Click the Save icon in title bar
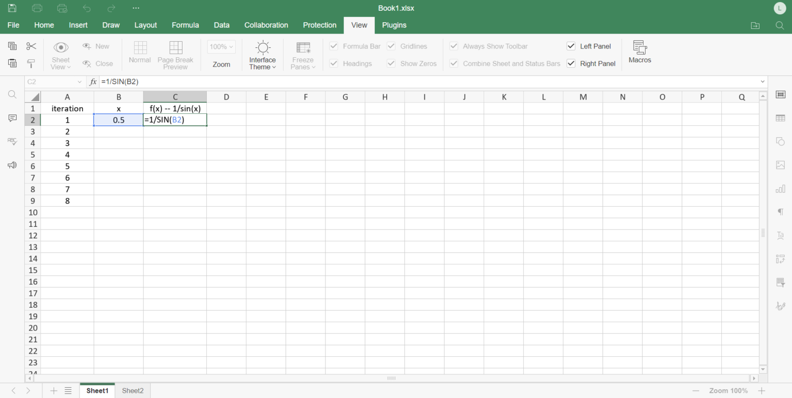 tap(12, 8)
